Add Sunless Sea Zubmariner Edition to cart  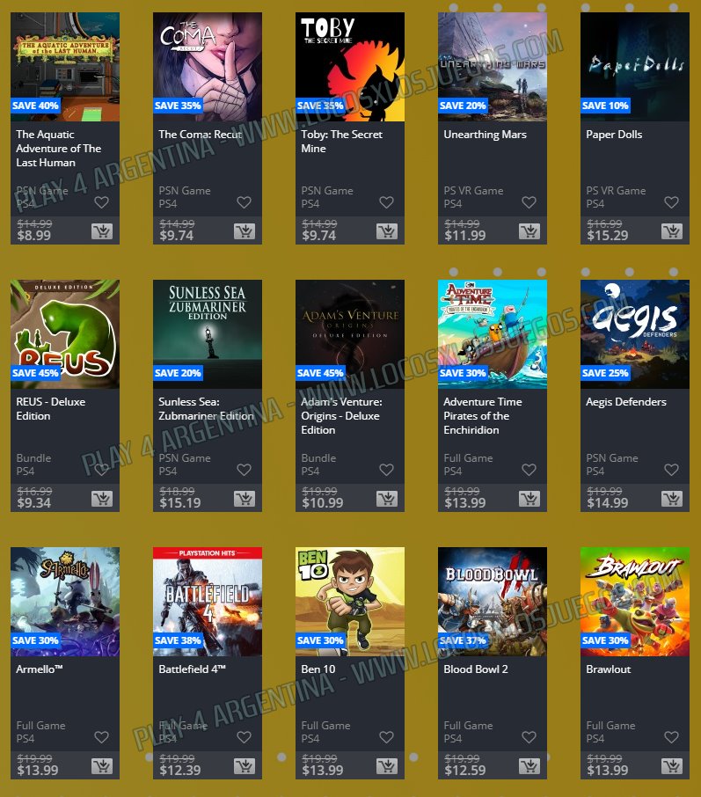245,499
